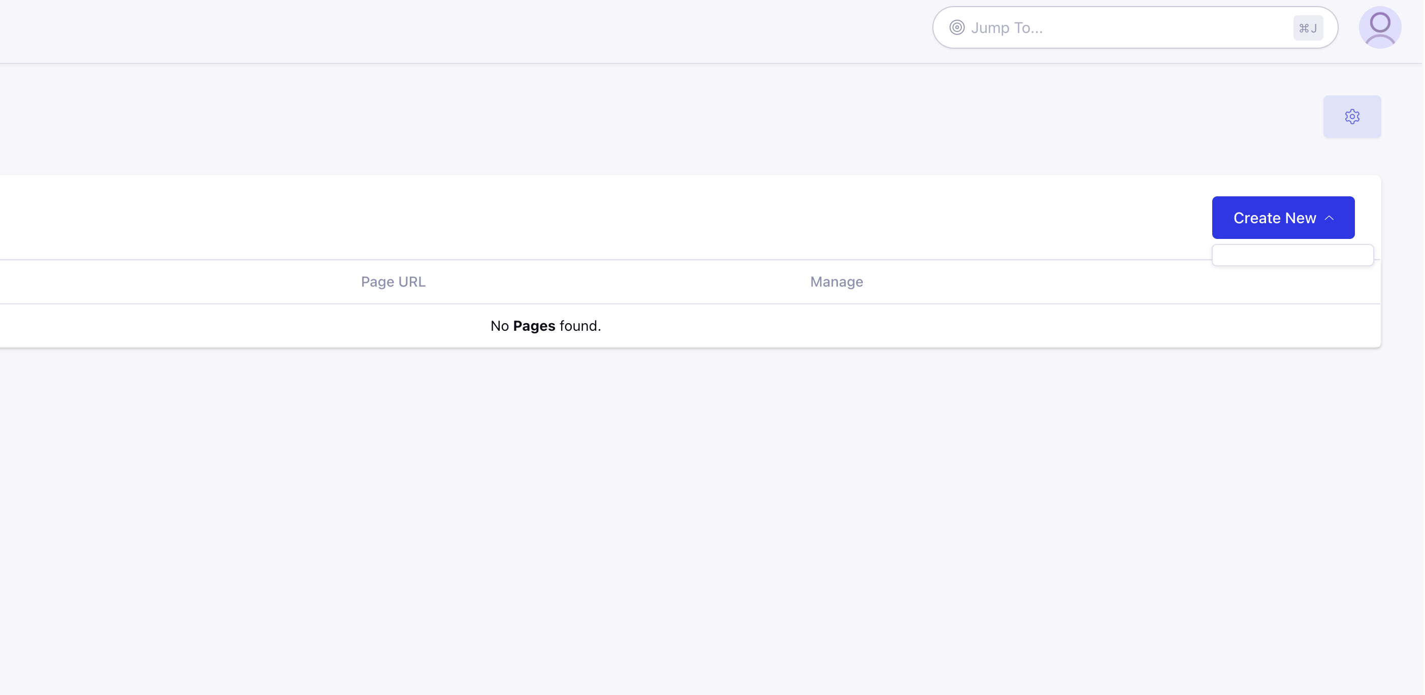Click the Manage column header
The height and width of the screenshot is (695, 1425).
[x=836, y=282]
